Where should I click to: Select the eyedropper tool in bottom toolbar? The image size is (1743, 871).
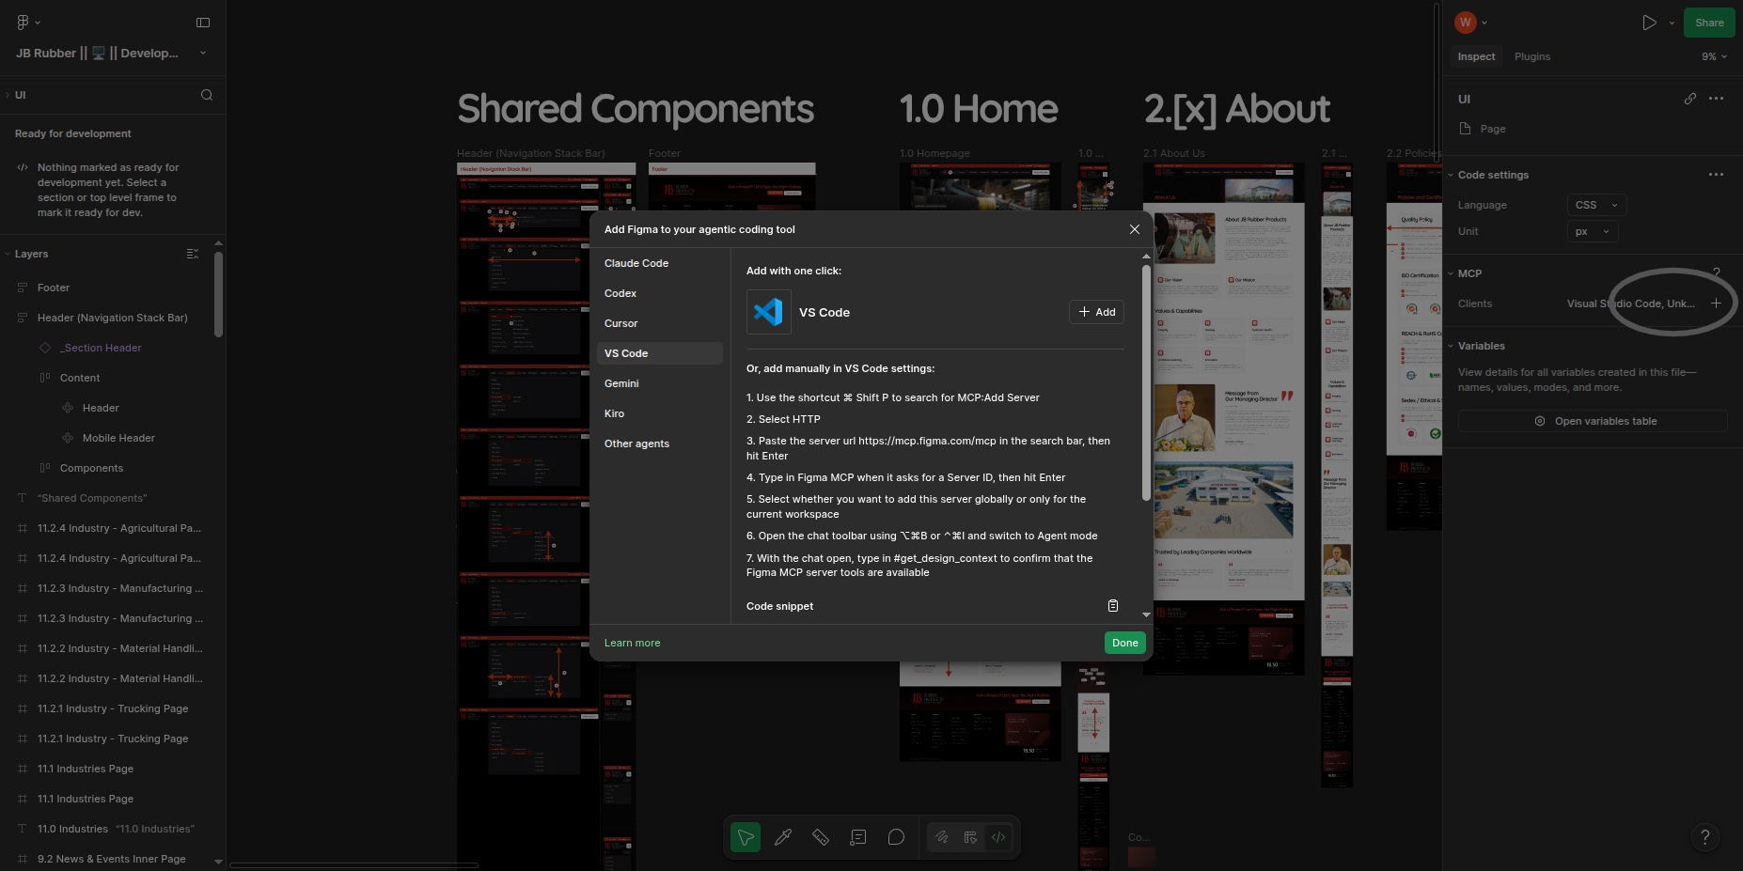[x=783, y=837]
